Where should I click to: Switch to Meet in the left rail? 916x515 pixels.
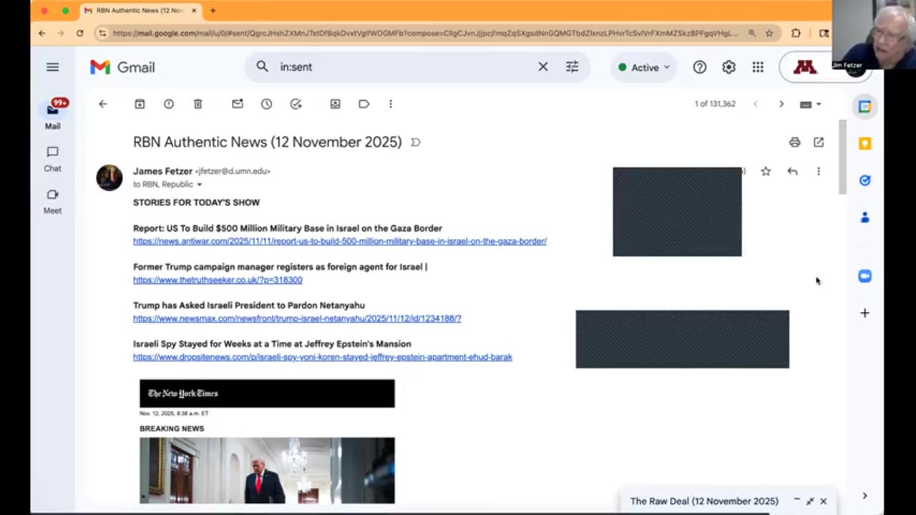(52, 201)
